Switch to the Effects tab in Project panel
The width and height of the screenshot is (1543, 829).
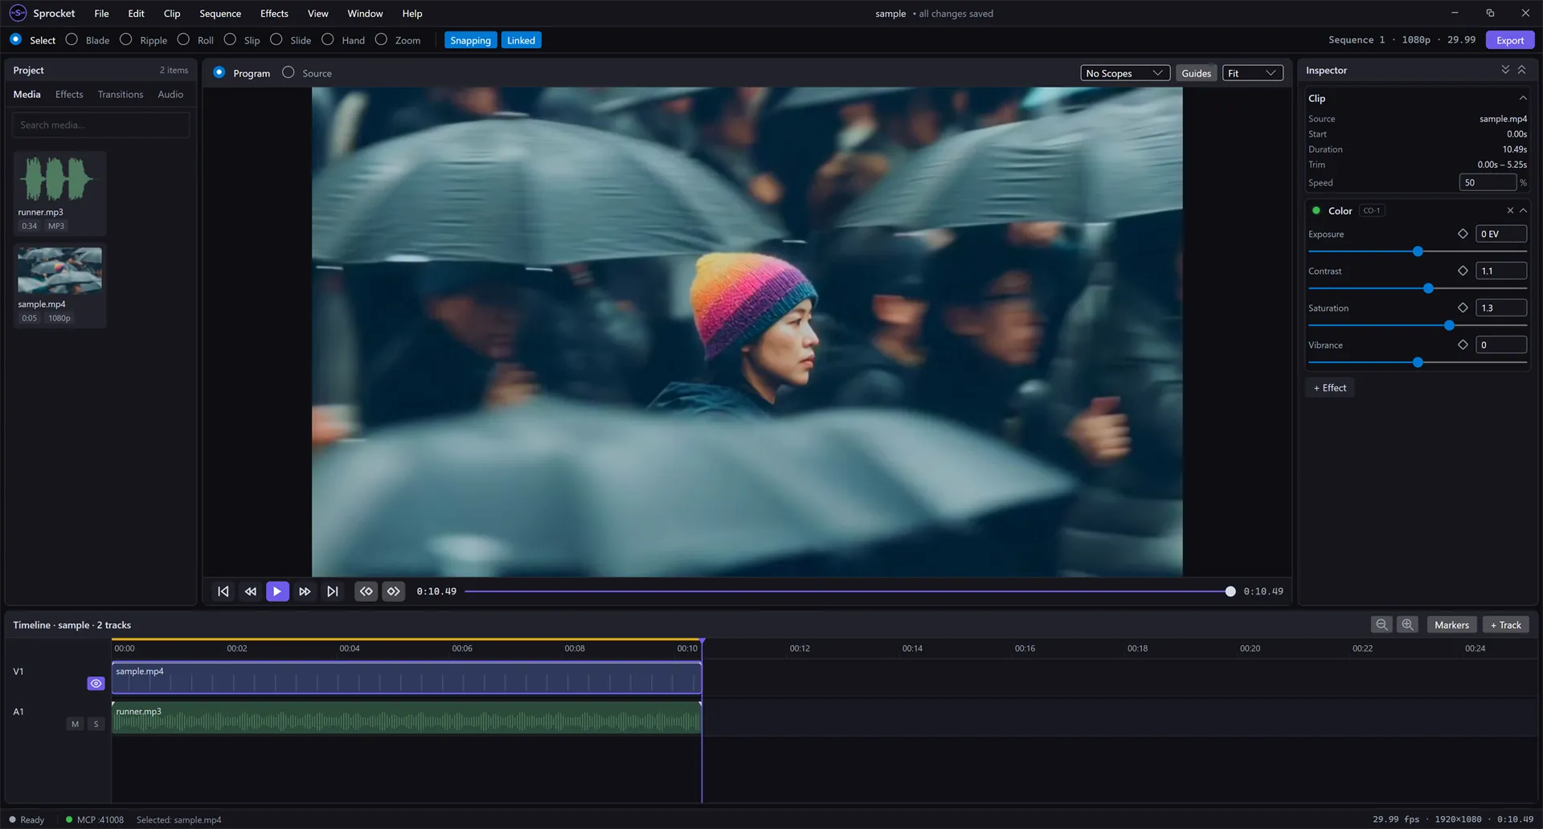(69, 94)
